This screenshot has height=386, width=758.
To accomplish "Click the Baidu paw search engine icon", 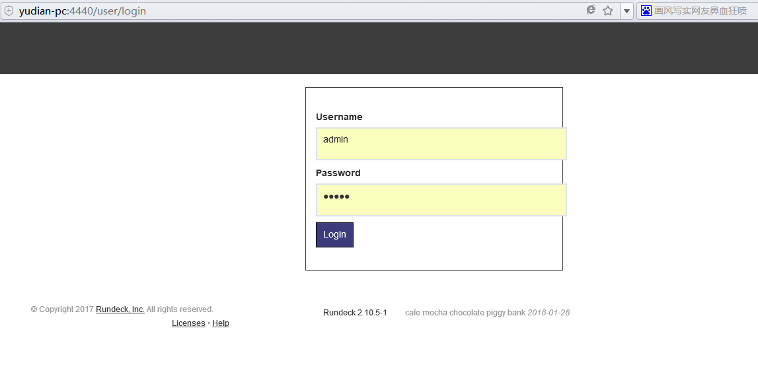I will coord(646,11).
